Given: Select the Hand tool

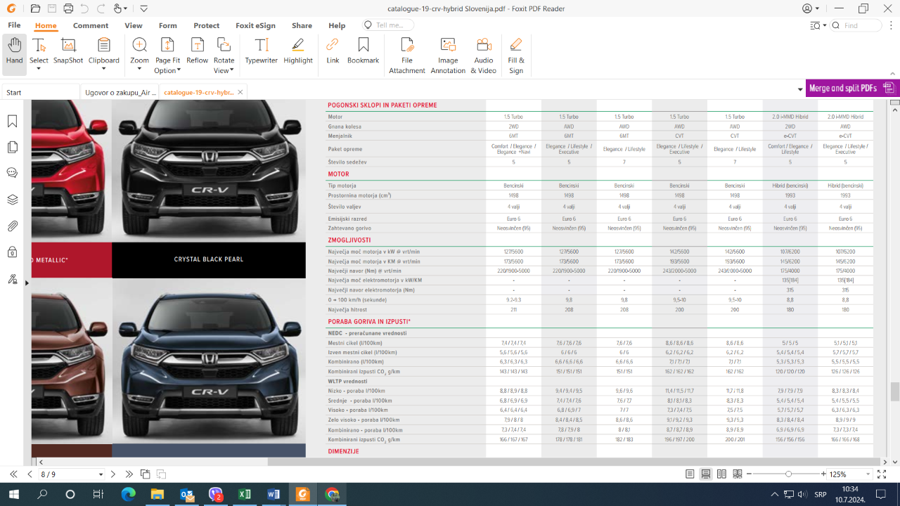Looking at the screenshot, I should point(14,51).
